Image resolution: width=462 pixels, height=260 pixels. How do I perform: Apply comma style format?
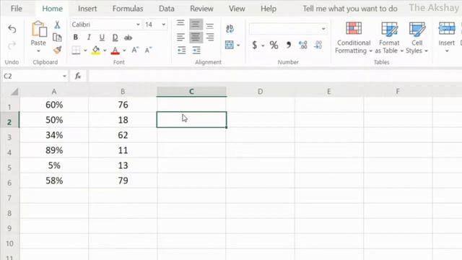[x=289, y=45]
